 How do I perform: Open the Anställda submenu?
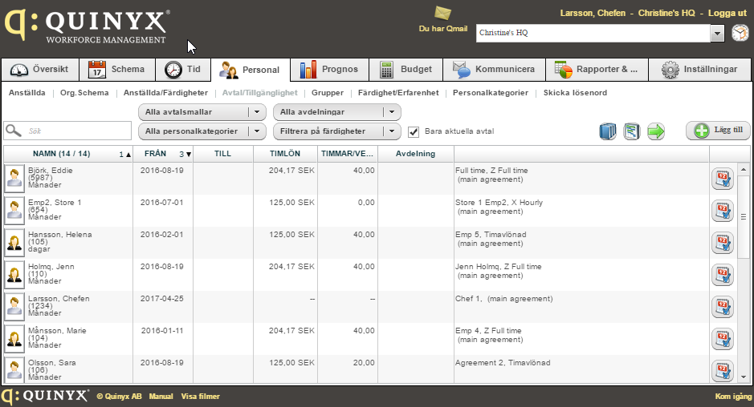point(27,93)
